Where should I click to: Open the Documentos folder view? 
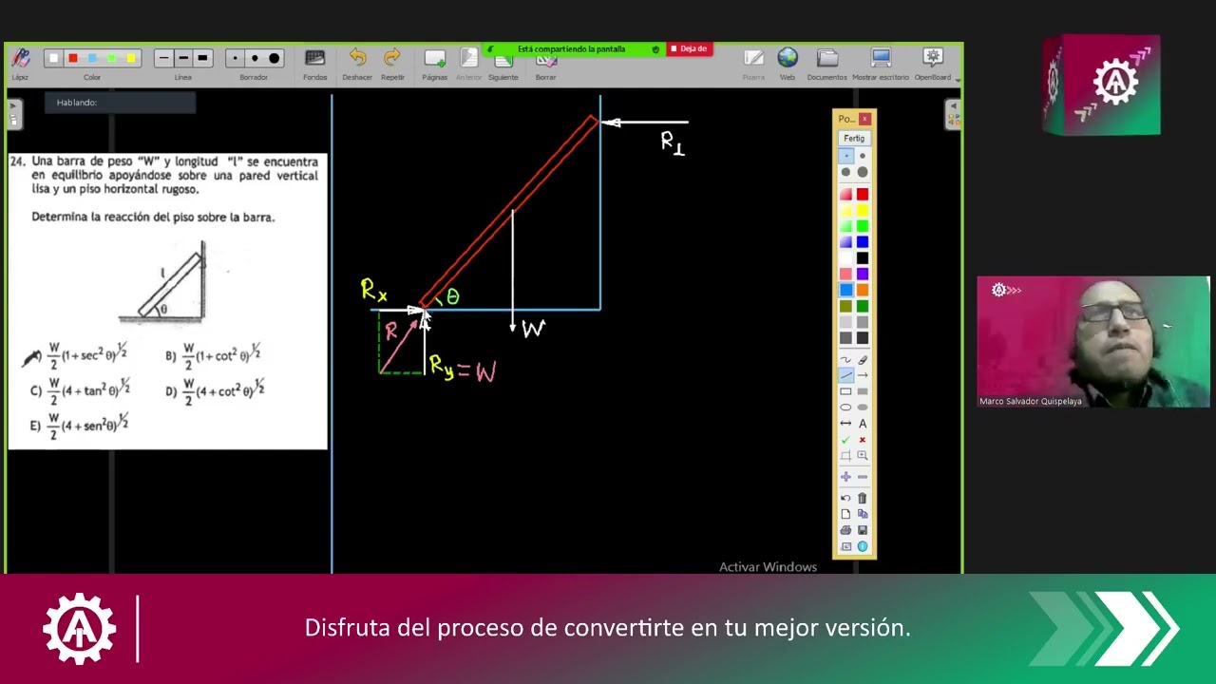(827, 59)
